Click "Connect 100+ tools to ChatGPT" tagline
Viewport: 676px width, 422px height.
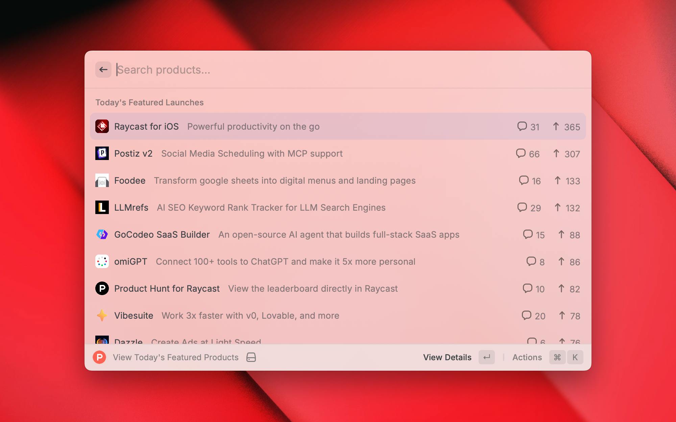286,262
